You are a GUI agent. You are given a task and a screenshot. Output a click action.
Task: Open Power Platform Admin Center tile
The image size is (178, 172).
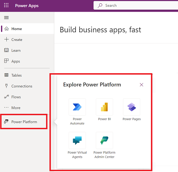click(104, 145)
